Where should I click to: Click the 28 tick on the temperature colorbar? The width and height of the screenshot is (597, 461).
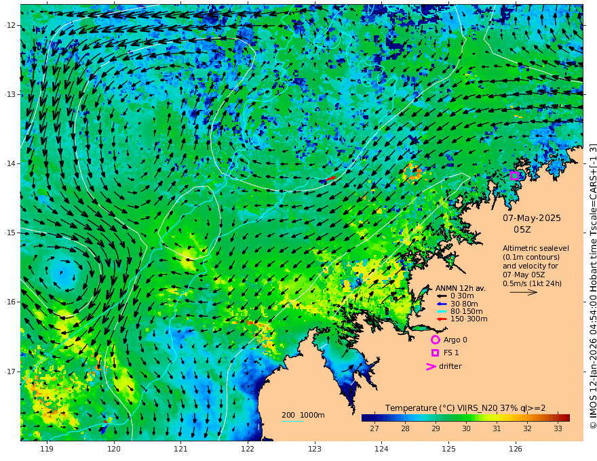pos(405,428)
